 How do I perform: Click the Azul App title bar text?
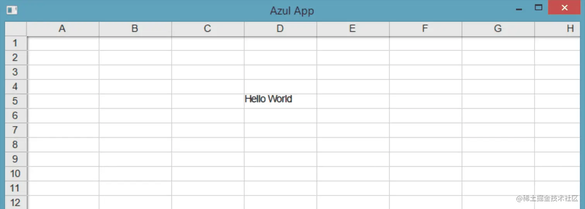292,11
